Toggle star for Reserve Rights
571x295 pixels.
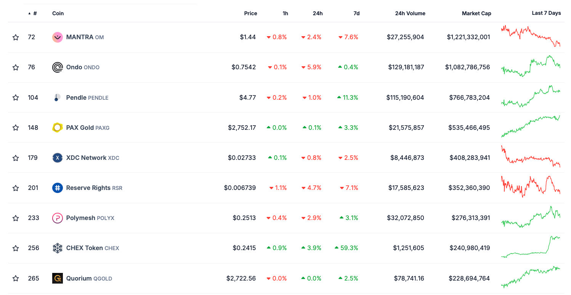(16, 188)
